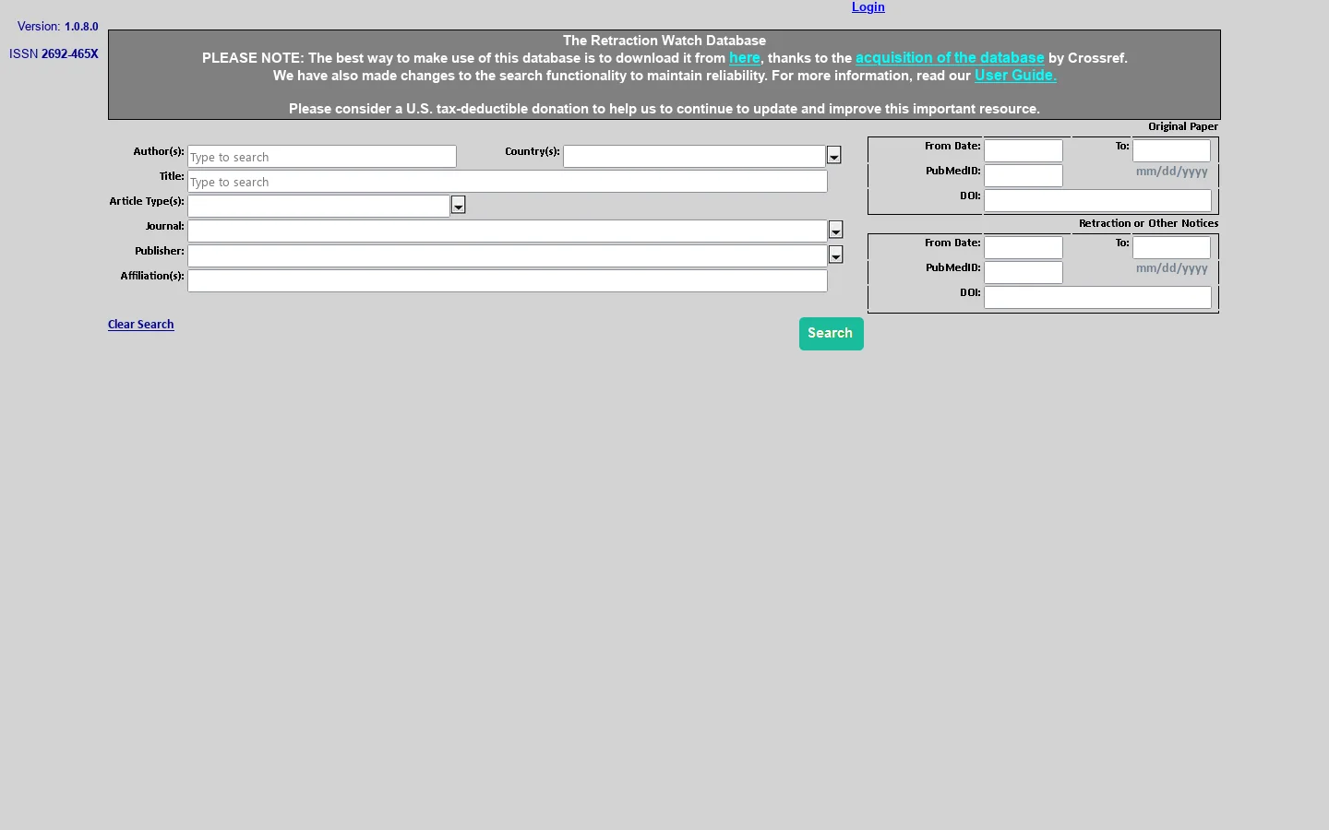Select Original Paper From Date field

pos(1024,151)
